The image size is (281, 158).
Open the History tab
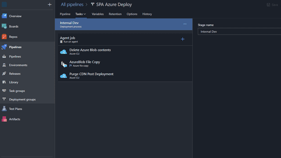pos(147,14)
